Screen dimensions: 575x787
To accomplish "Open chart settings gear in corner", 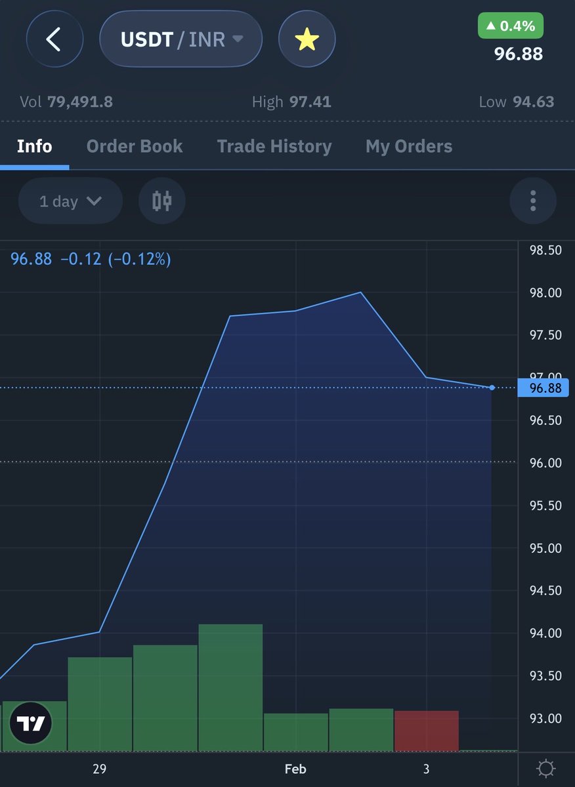I will 546,768.
